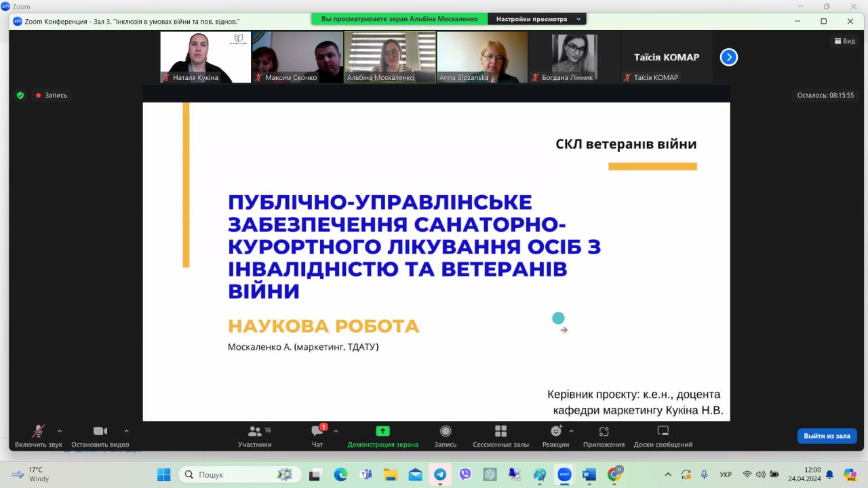
Task: Expand audio options arrow beside Включить звук
Action: 60,431
